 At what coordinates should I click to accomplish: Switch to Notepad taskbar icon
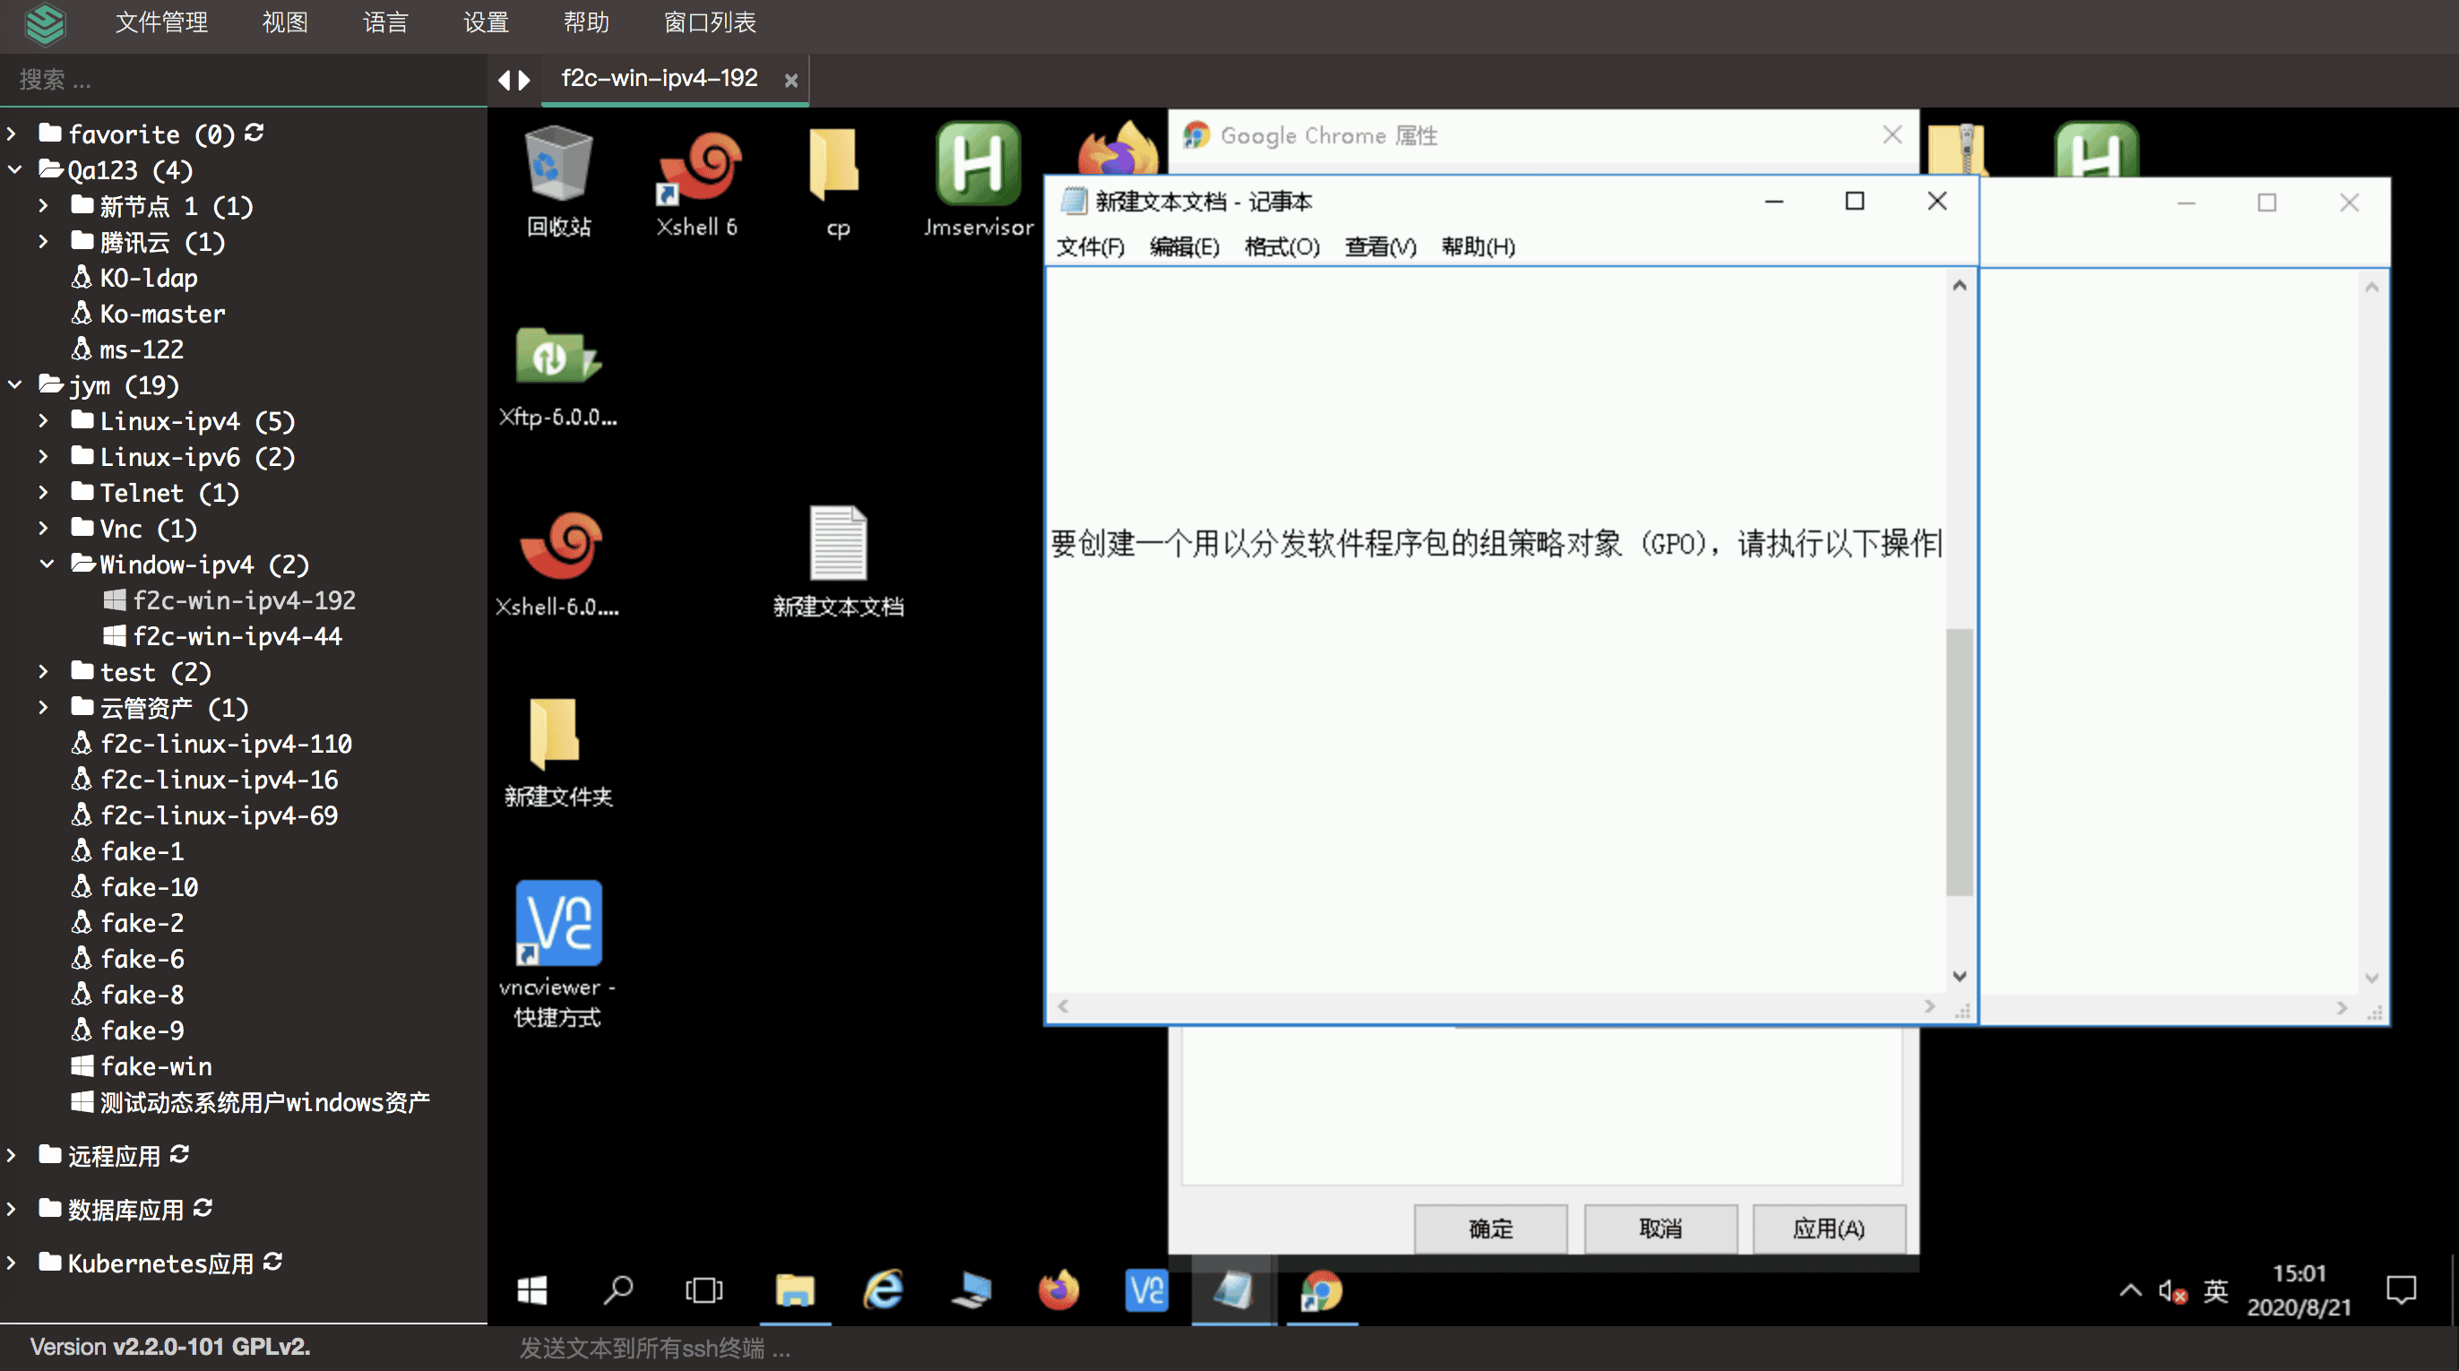pos(1233,1291)
